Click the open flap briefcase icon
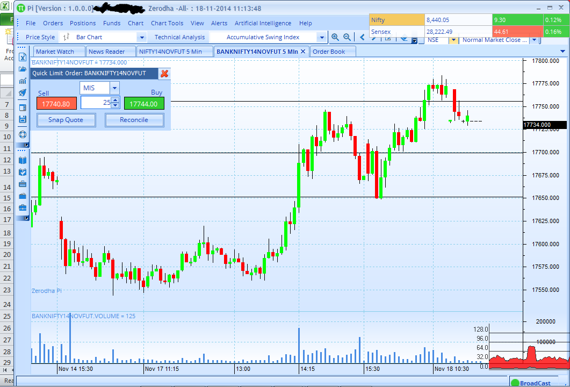 tap(23, 196)
